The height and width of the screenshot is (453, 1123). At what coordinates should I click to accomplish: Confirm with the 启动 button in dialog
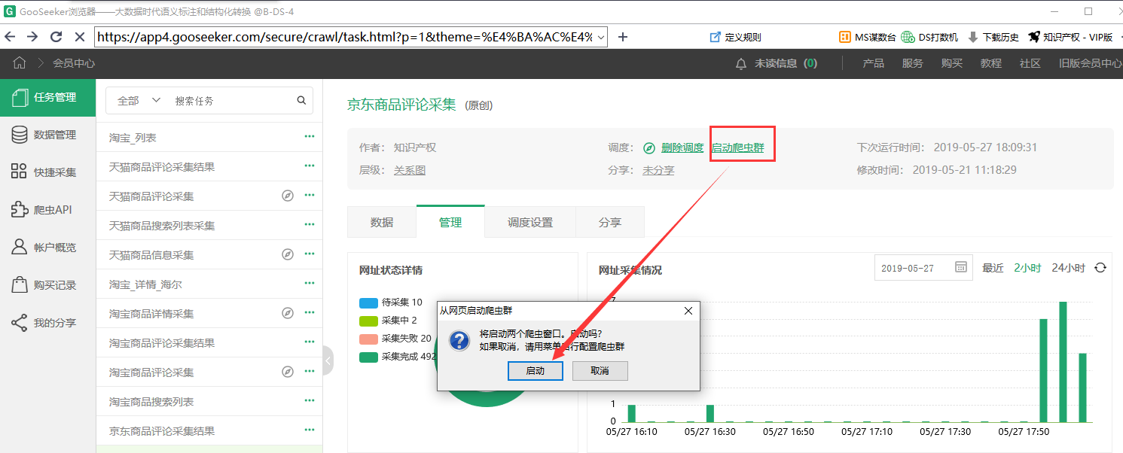[x=536, y=371]
